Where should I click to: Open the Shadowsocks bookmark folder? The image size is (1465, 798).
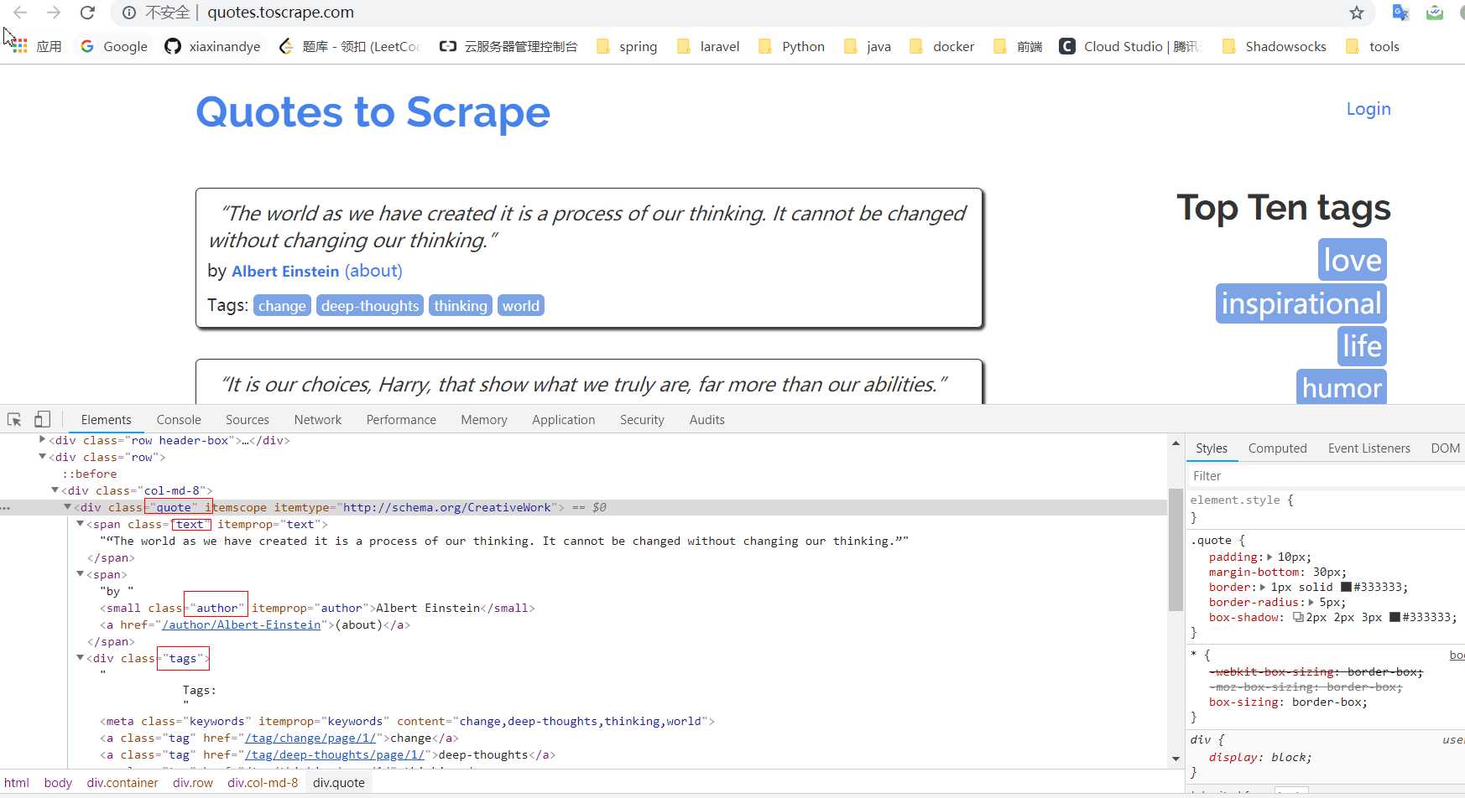point(1275,46)
